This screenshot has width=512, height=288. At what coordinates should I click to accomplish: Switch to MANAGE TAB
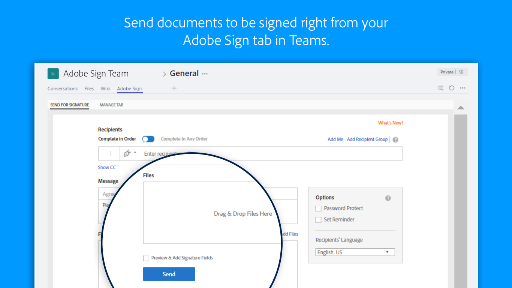111,105
